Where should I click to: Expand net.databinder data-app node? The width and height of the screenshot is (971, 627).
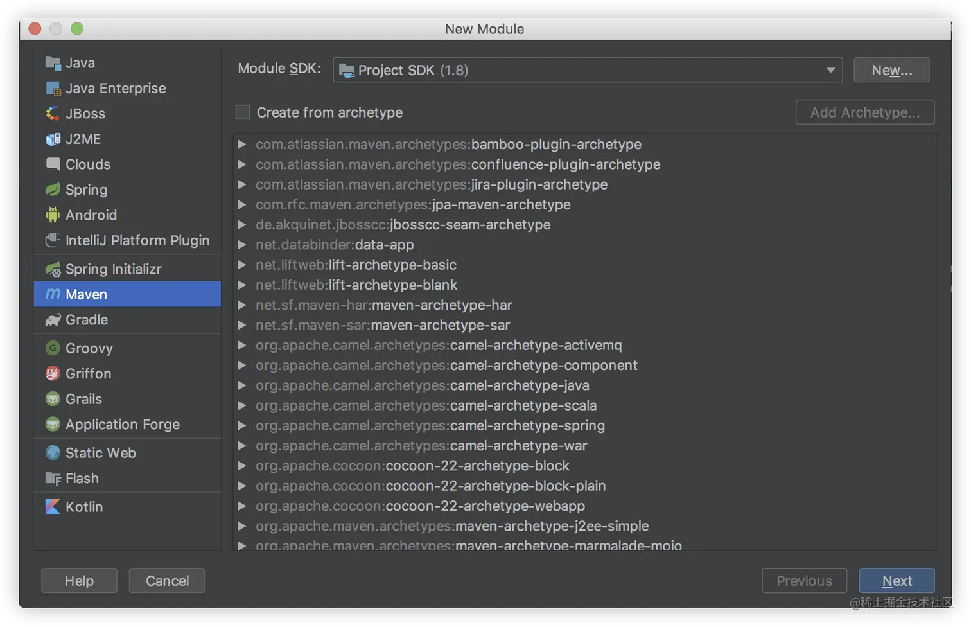[241, 245]
